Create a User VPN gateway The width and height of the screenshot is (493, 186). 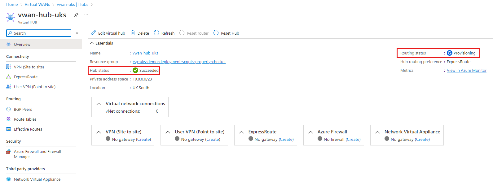point(213,139)
